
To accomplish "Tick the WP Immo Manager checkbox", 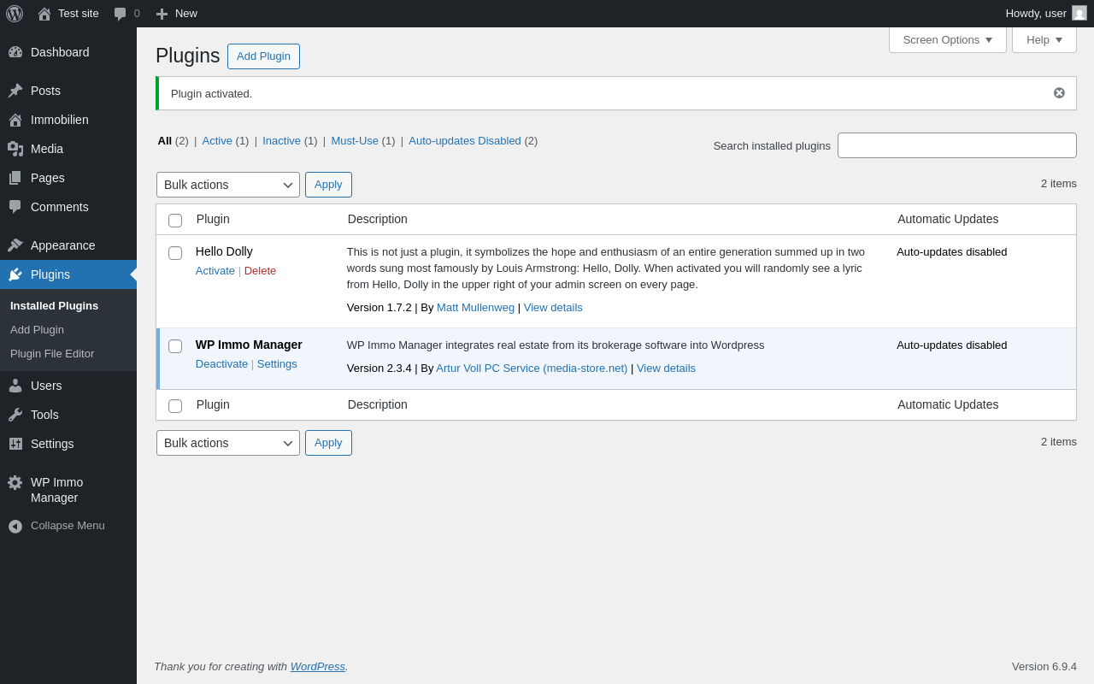I will click(175, 346).
